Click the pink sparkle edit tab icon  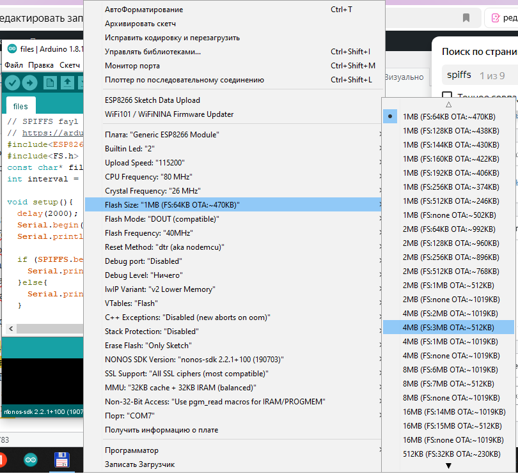coord(496,18)
